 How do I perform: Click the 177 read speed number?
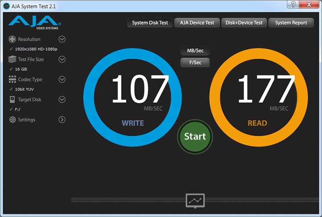click(x=266, y=89)
